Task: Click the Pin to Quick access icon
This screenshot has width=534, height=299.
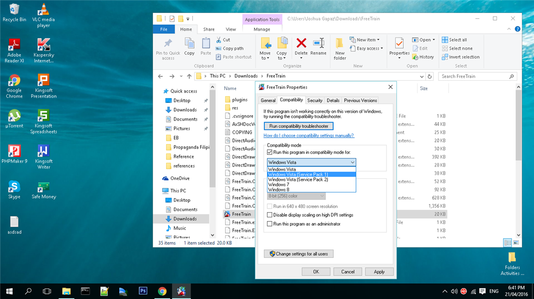Action: (168, 44)
